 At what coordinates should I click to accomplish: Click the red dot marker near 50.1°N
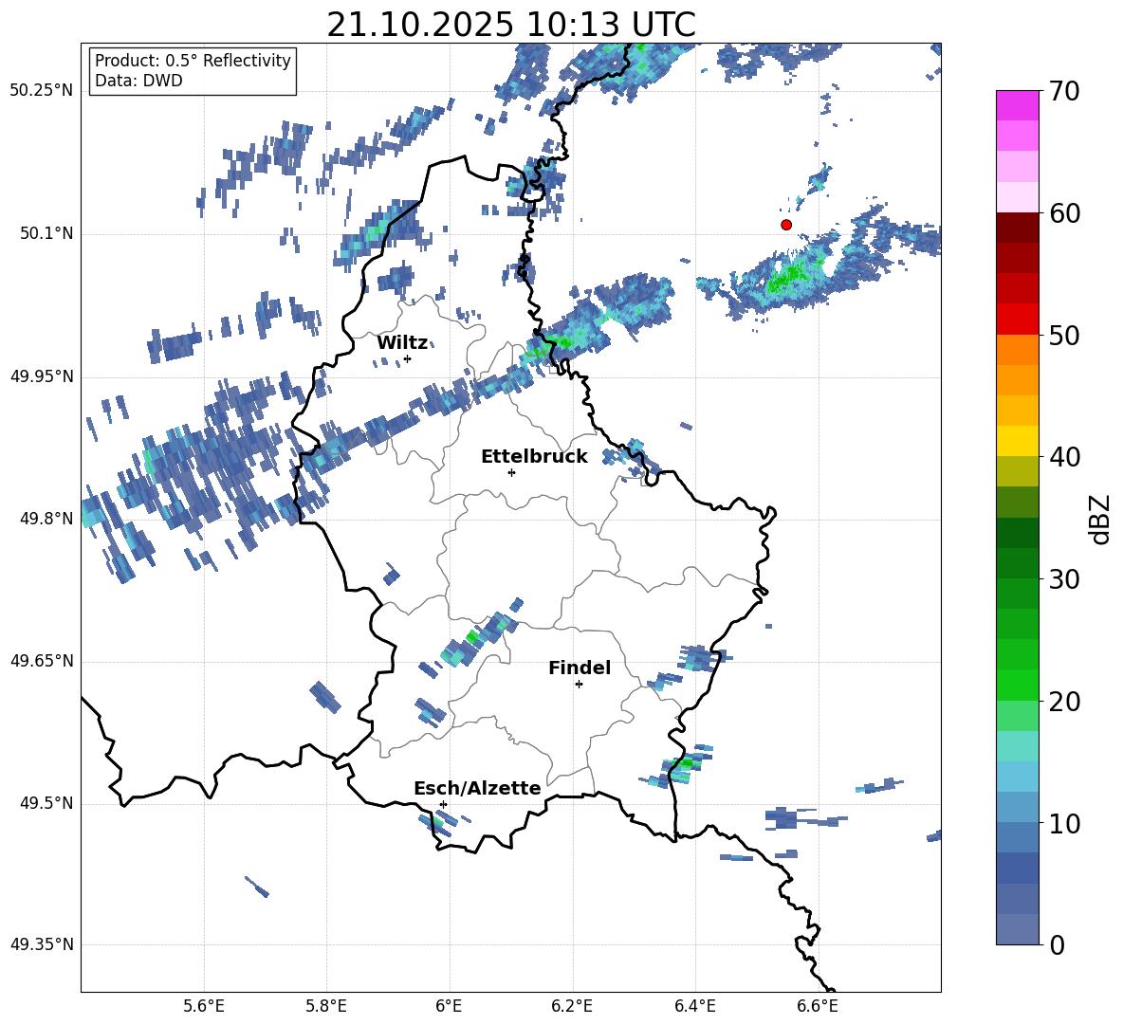(785, 225)
